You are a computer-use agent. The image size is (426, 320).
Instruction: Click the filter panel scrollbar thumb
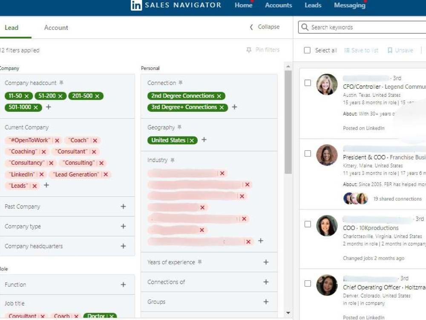point(288,122)
